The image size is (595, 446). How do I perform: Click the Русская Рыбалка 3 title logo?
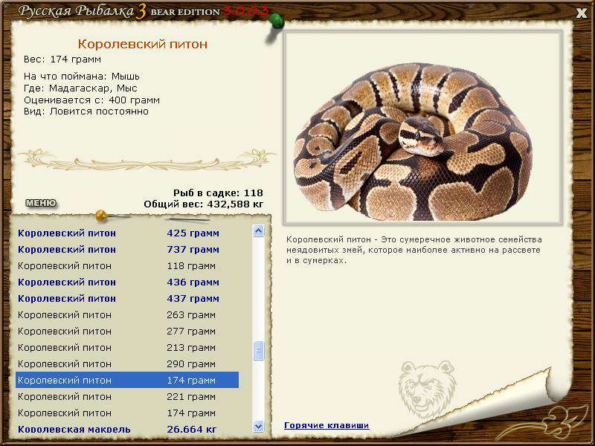click(x=82, y=11)
